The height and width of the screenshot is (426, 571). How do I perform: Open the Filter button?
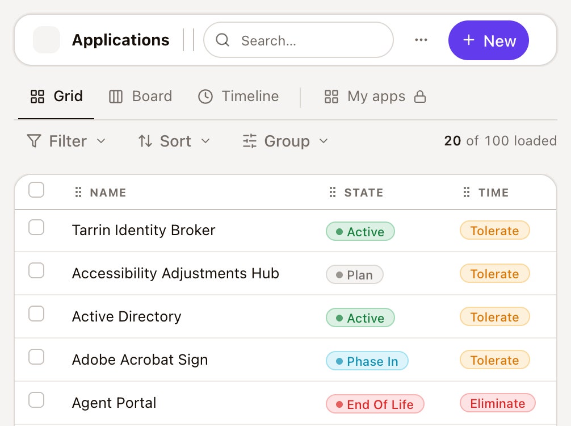pos(66,141)
